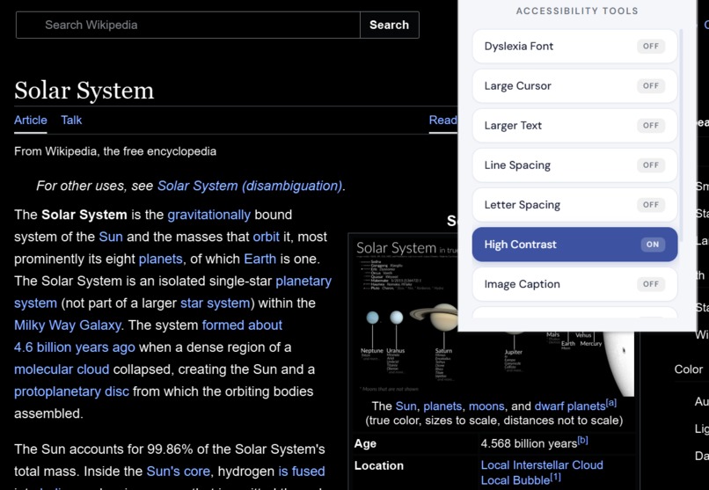Turn off High Contrast mode

574,245
